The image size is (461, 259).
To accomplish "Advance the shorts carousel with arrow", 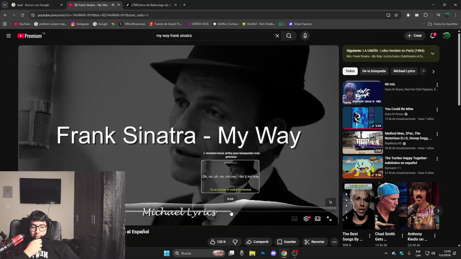I will (438, 211).
